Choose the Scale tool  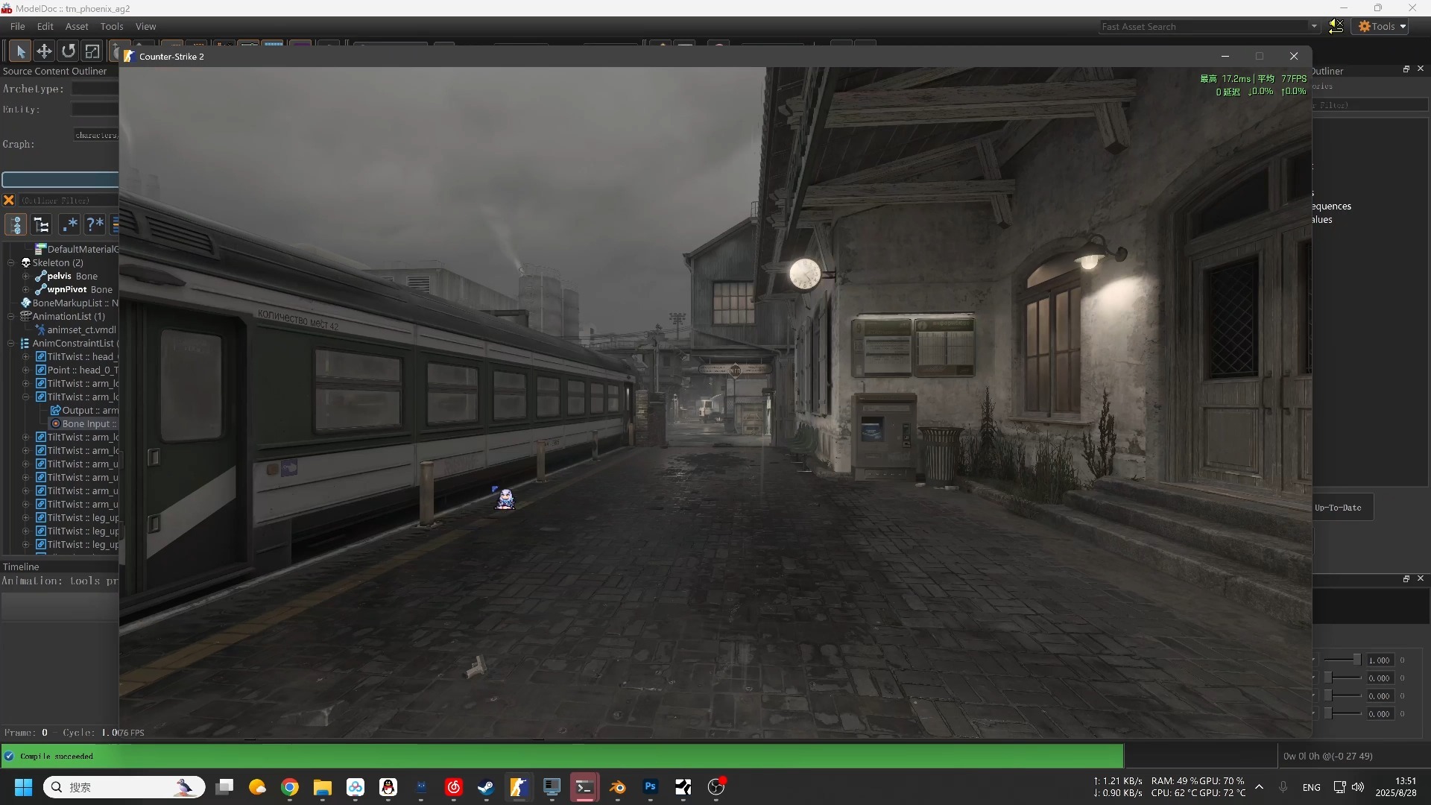[92, 51]
